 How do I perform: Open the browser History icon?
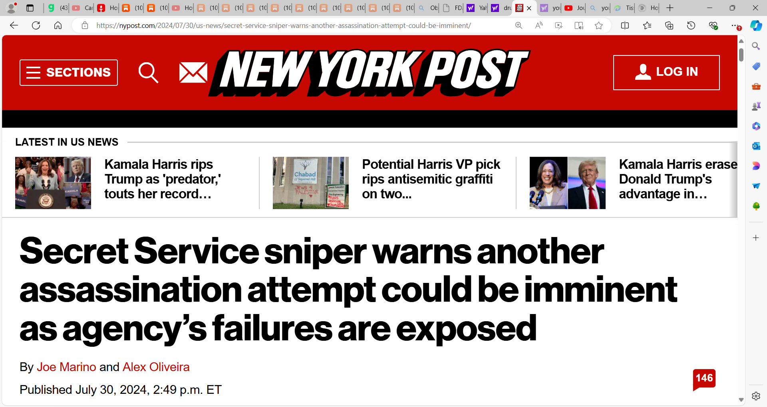pyautogui.click(x=691, y=26)
